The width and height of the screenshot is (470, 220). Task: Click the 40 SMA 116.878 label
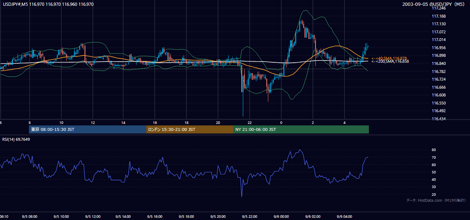click(389, 58)
